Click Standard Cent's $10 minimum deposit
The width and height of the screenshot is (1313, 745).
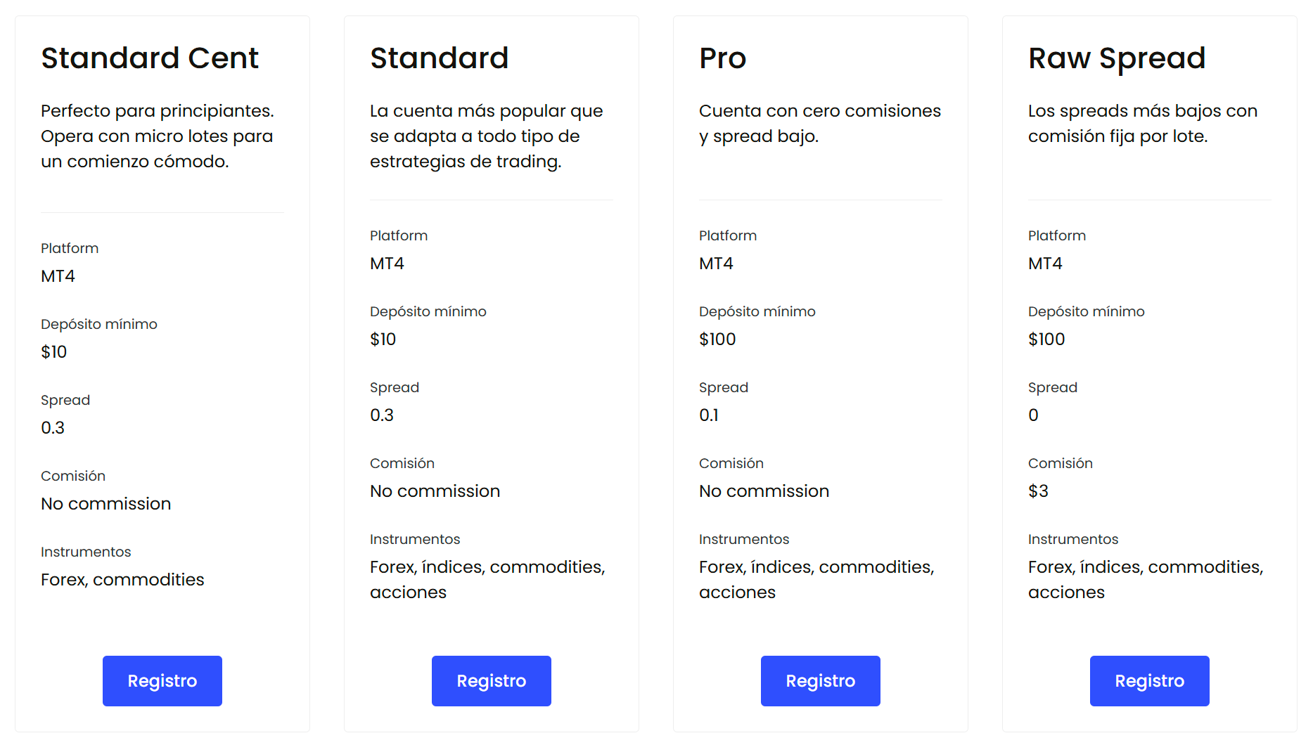pyautogui.click(x=53, y=351)
